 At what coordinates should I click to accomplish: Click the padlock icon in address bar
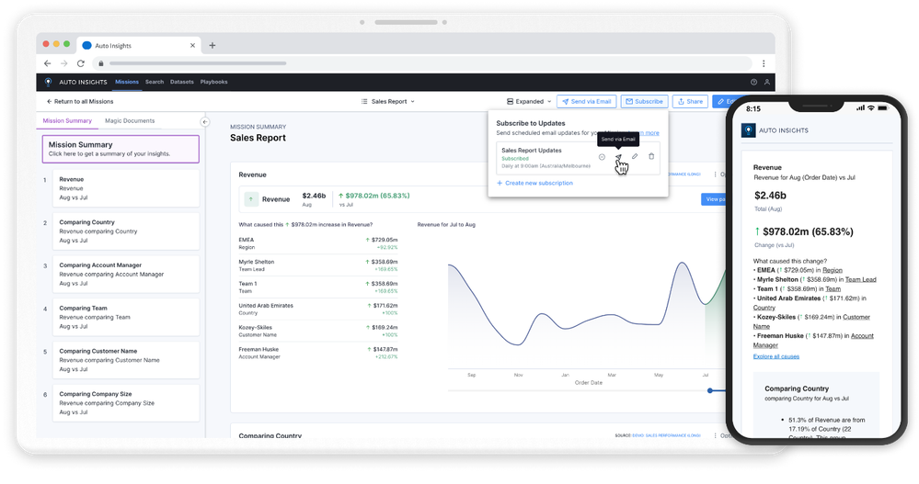pyautogui.click(x=101, y=63)
